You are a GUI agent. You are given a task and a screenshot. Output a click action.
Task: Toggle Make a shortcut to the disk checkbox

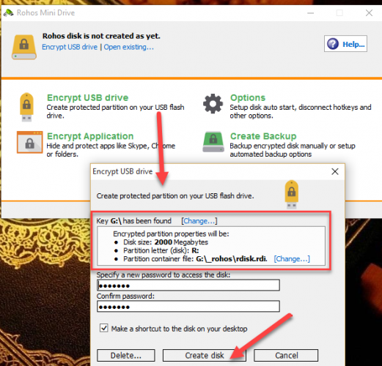click(104, 328)
